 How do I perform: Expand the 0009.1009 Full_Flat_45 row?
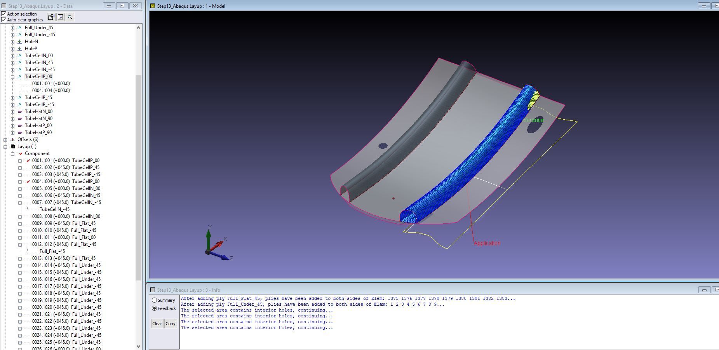point(20,223)
